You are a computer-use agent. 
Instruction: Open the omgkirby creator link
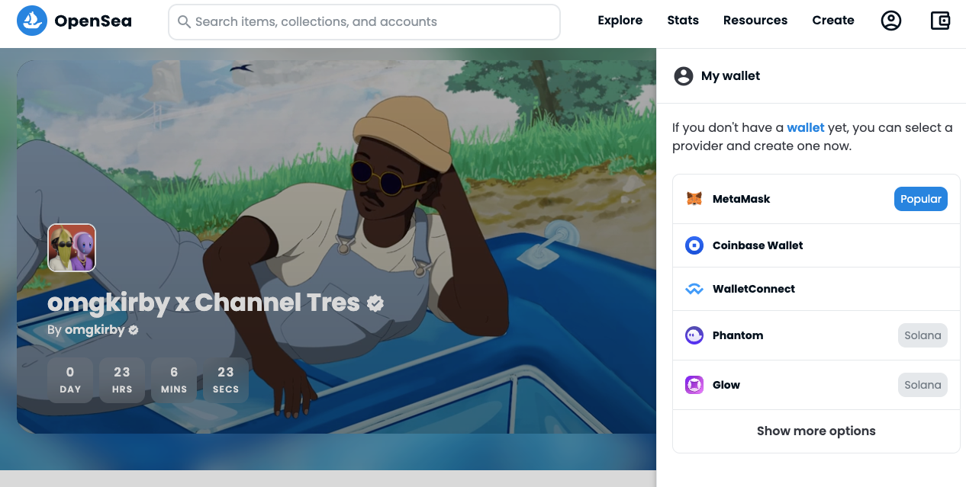(95, 330)
